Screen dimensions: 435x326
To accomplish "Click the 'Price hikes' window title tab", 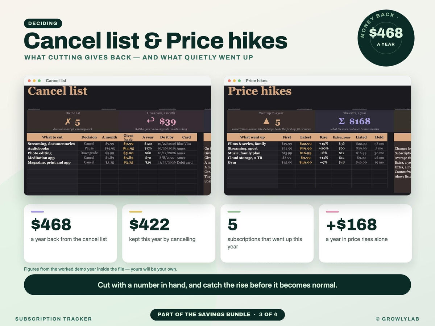I will tap(257, 81).
